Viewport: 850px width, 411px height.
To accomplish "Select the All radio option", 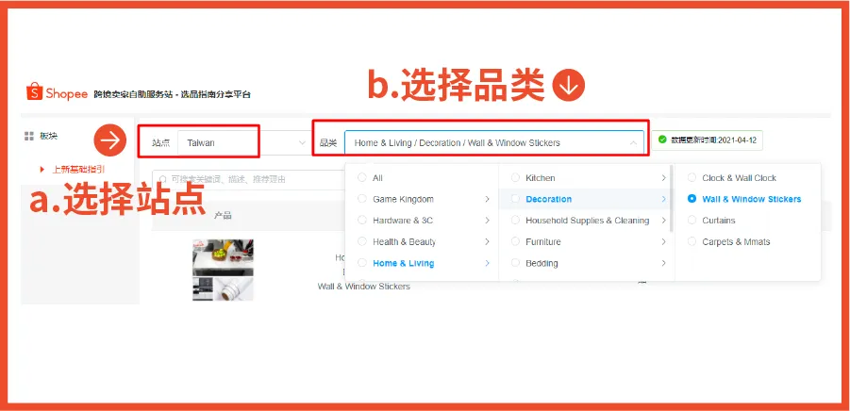I will click(x=361, y=177).
